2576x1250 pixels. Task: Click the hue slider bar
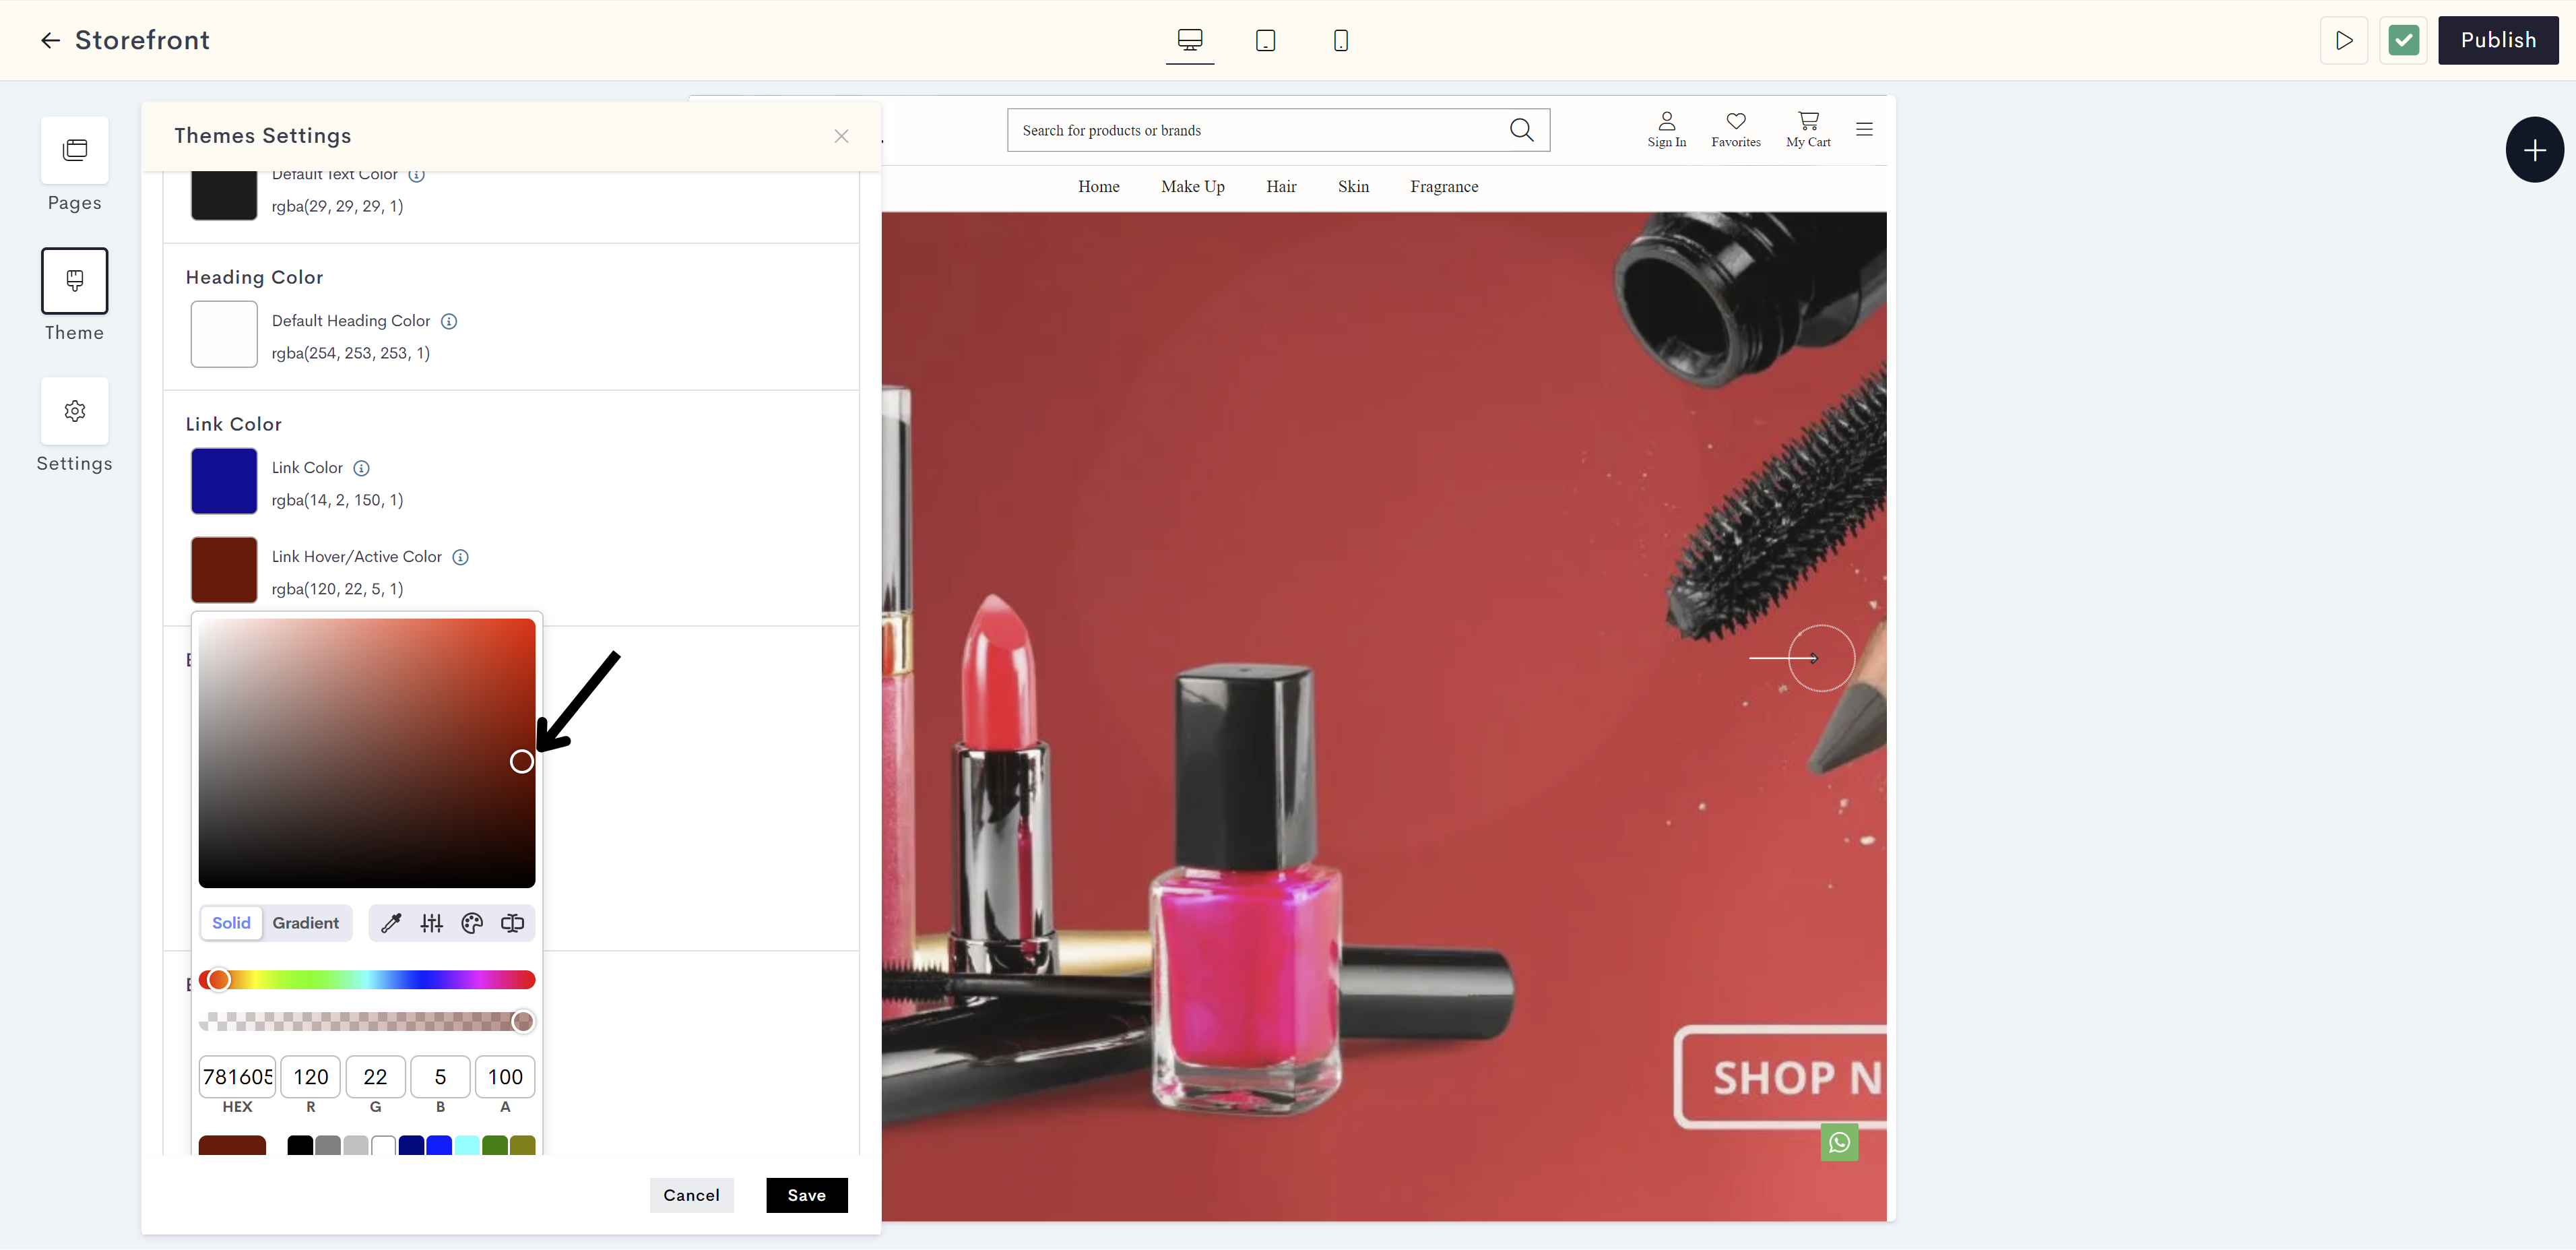(367, 980)
